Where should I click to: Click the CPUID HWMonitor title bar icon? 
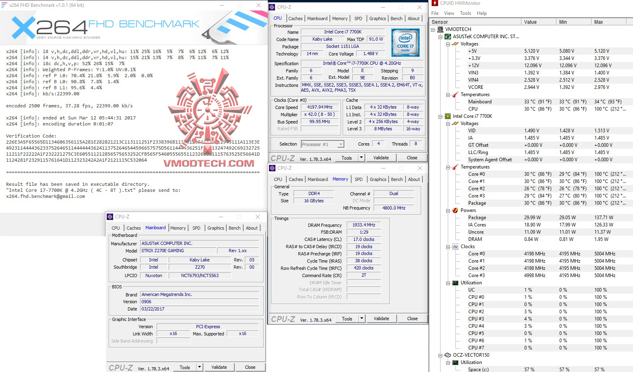click(x=435, y=3)
